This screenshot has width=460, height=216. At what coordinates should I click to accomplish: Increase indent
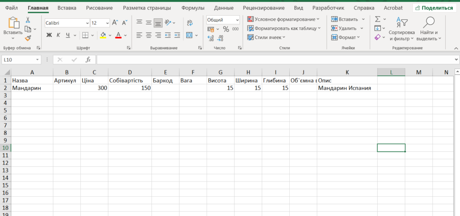[x=177, y=35]
